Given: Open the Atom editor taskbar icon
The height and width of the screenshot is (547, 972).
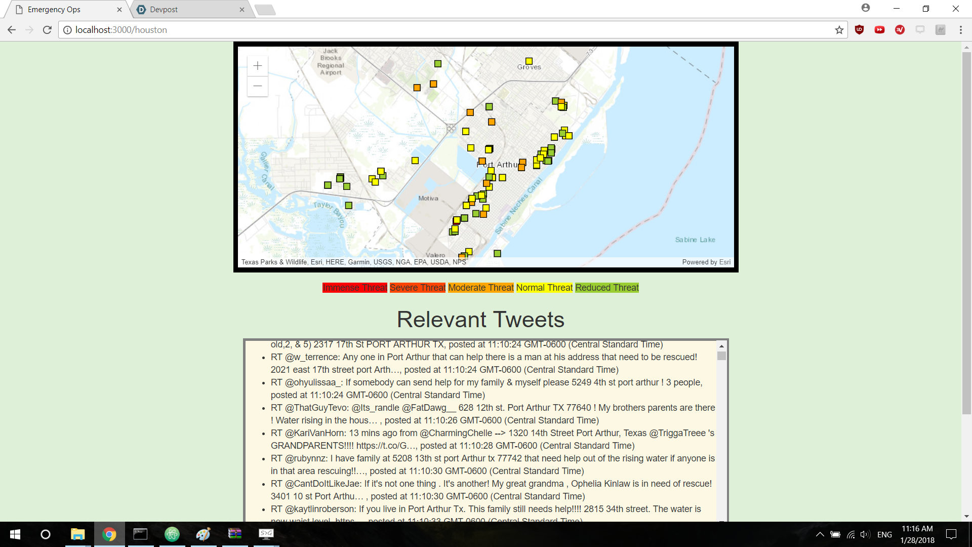Looking at the screenshot, I should 172,534.
